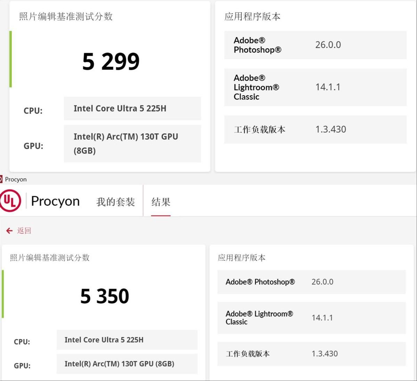Viewport: 417px width, 381px height.
Task: Click the CPU name field under the 5 299 score
Action: click(x=132, y=108)
